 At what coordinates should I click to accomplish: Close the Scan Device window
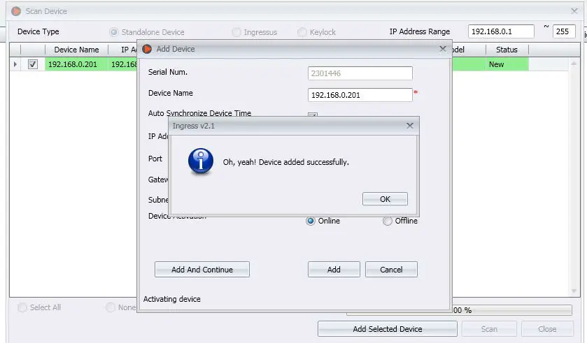click(x=574, y=11)
